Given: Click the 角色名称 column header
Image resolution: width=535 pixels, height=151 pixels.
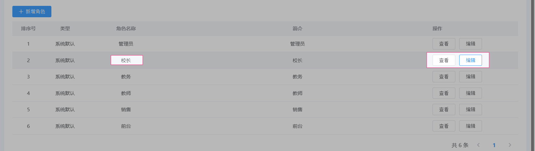Looking at the screenshot, I should [126, 29].
